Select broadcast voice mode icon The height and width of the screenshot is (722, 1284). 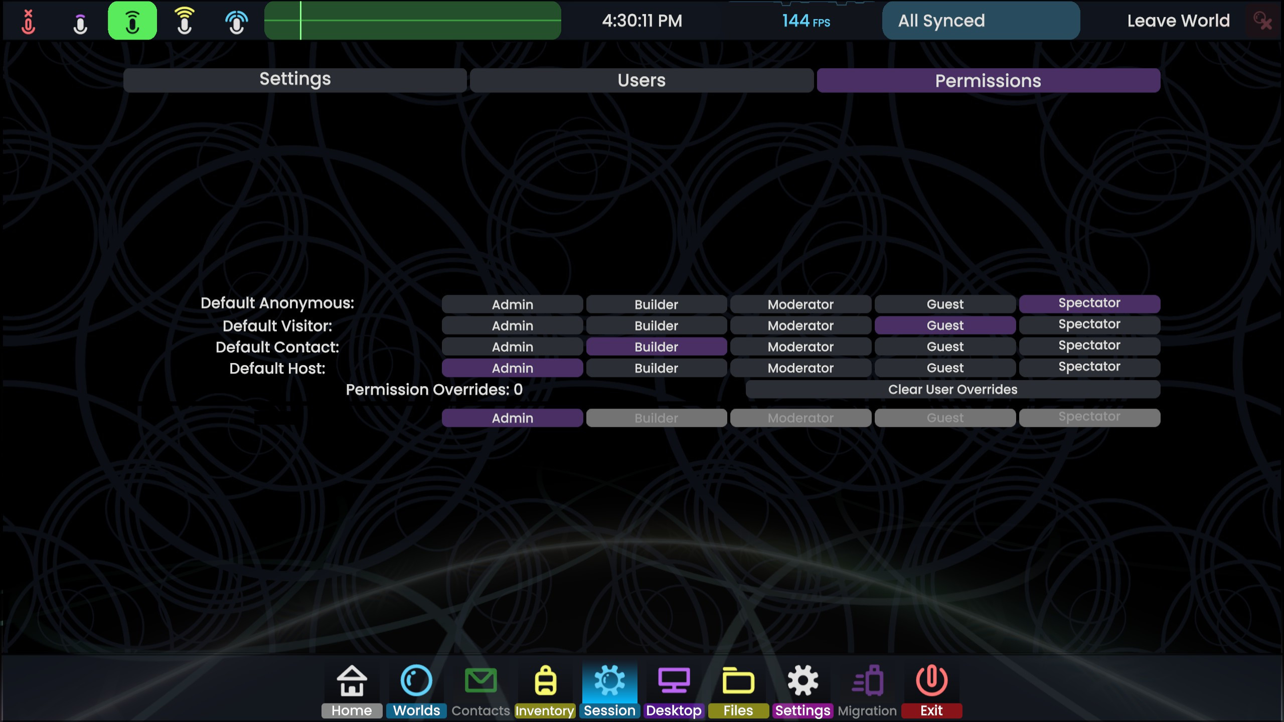[236, 21]
